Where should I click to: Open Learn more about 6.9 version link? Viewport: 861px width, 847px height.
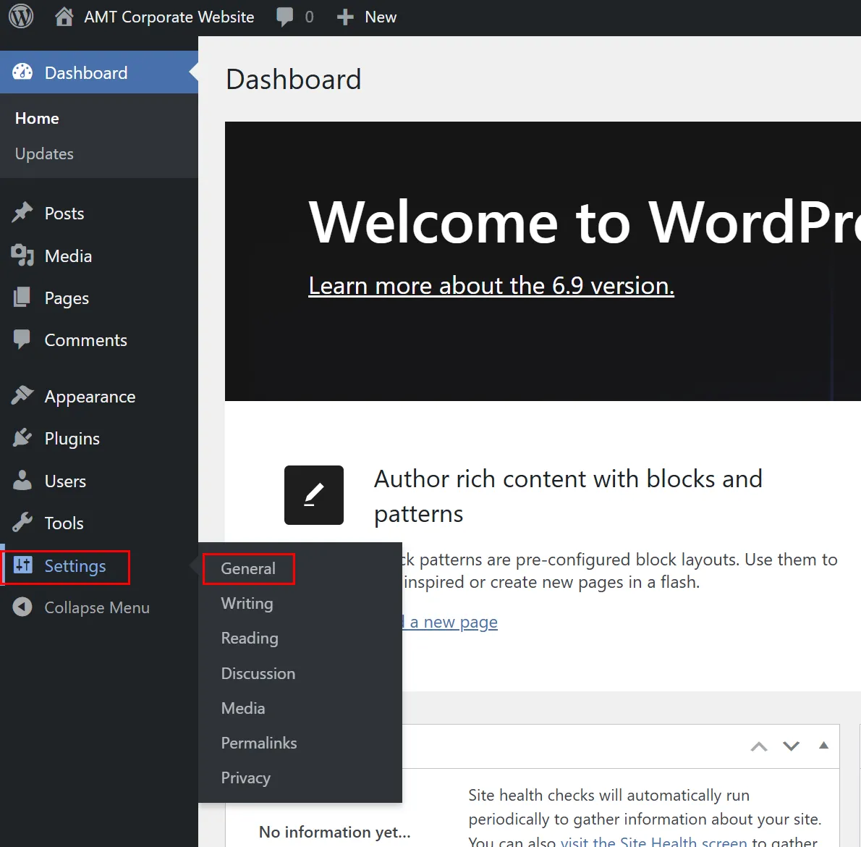tap(491, 286)
